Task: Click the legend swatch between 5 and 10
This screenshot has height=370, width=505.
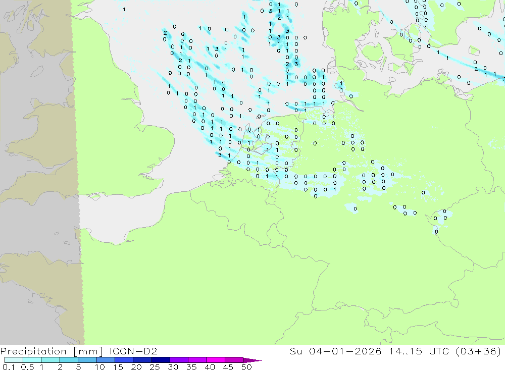Action: point(87,360)
